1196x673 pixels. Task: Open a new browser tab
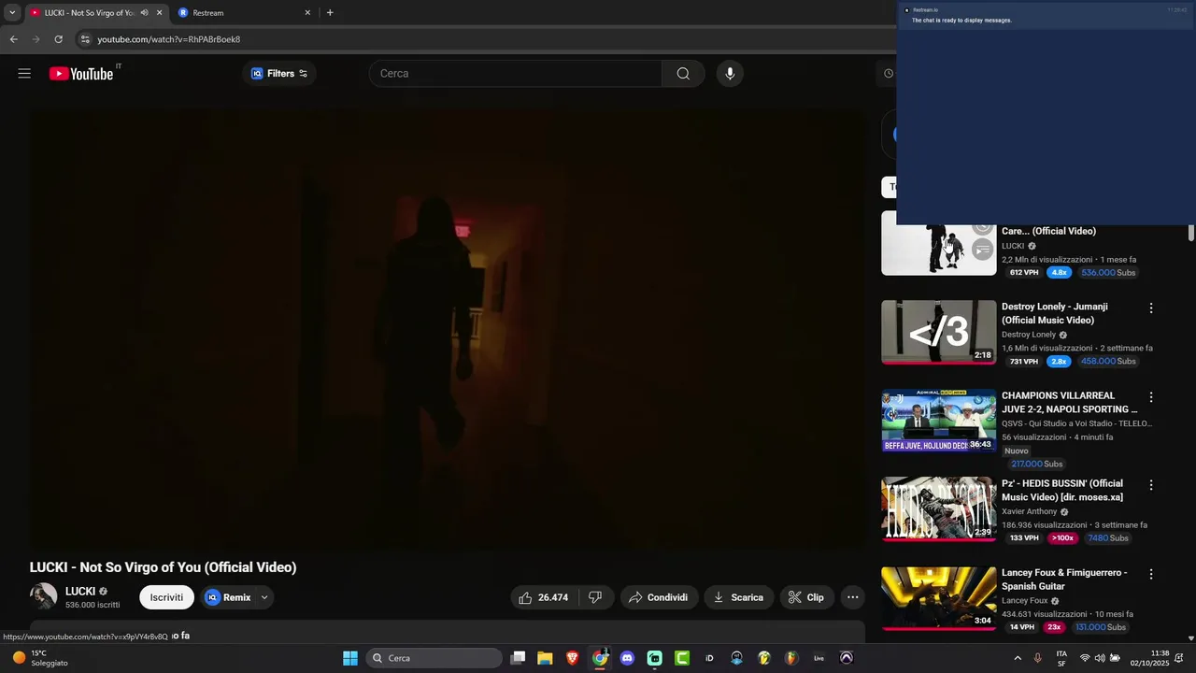(x=330, y=13)
